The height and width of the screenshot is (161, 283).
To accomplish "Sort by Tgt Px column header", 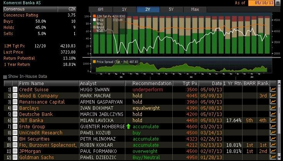I will tap(186, 83).
